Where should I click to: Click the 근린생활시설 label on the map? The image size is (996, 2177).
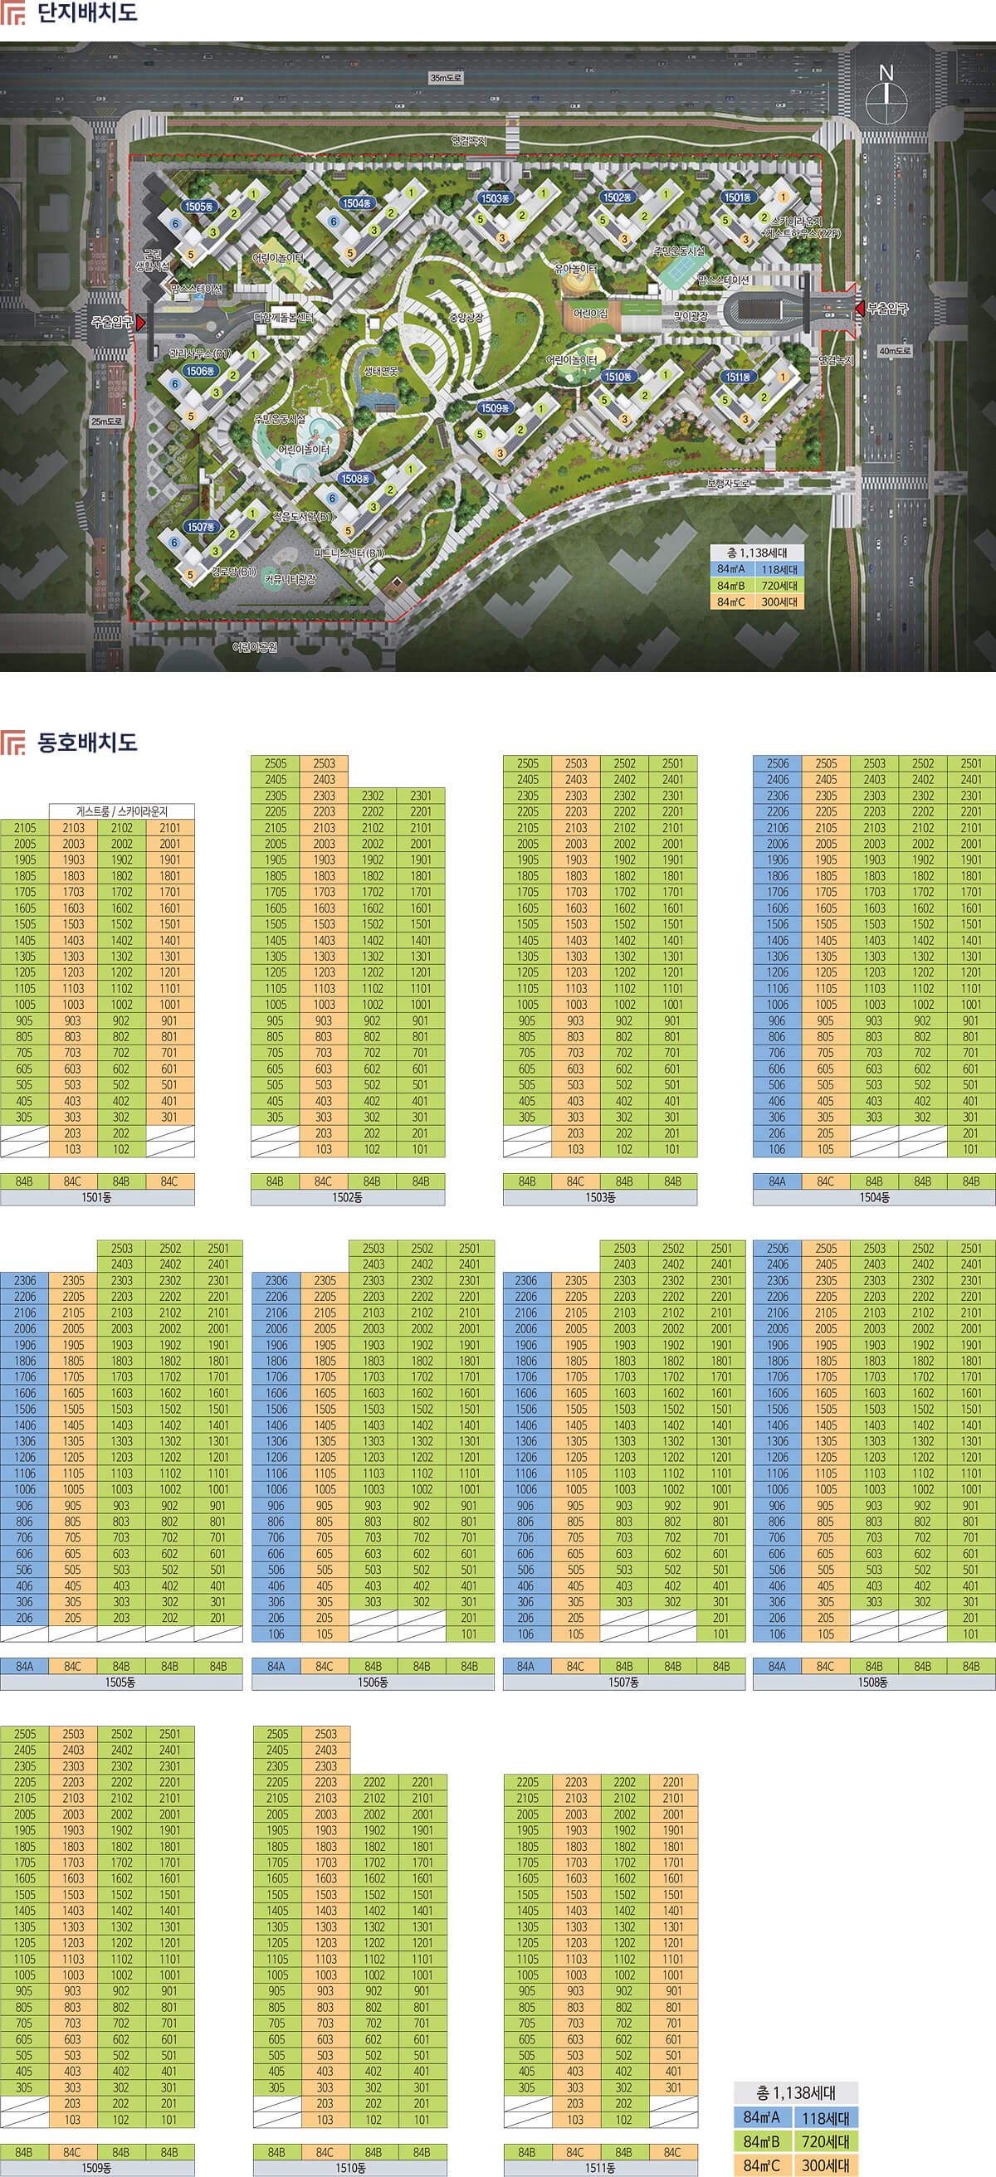pos(152,261)
